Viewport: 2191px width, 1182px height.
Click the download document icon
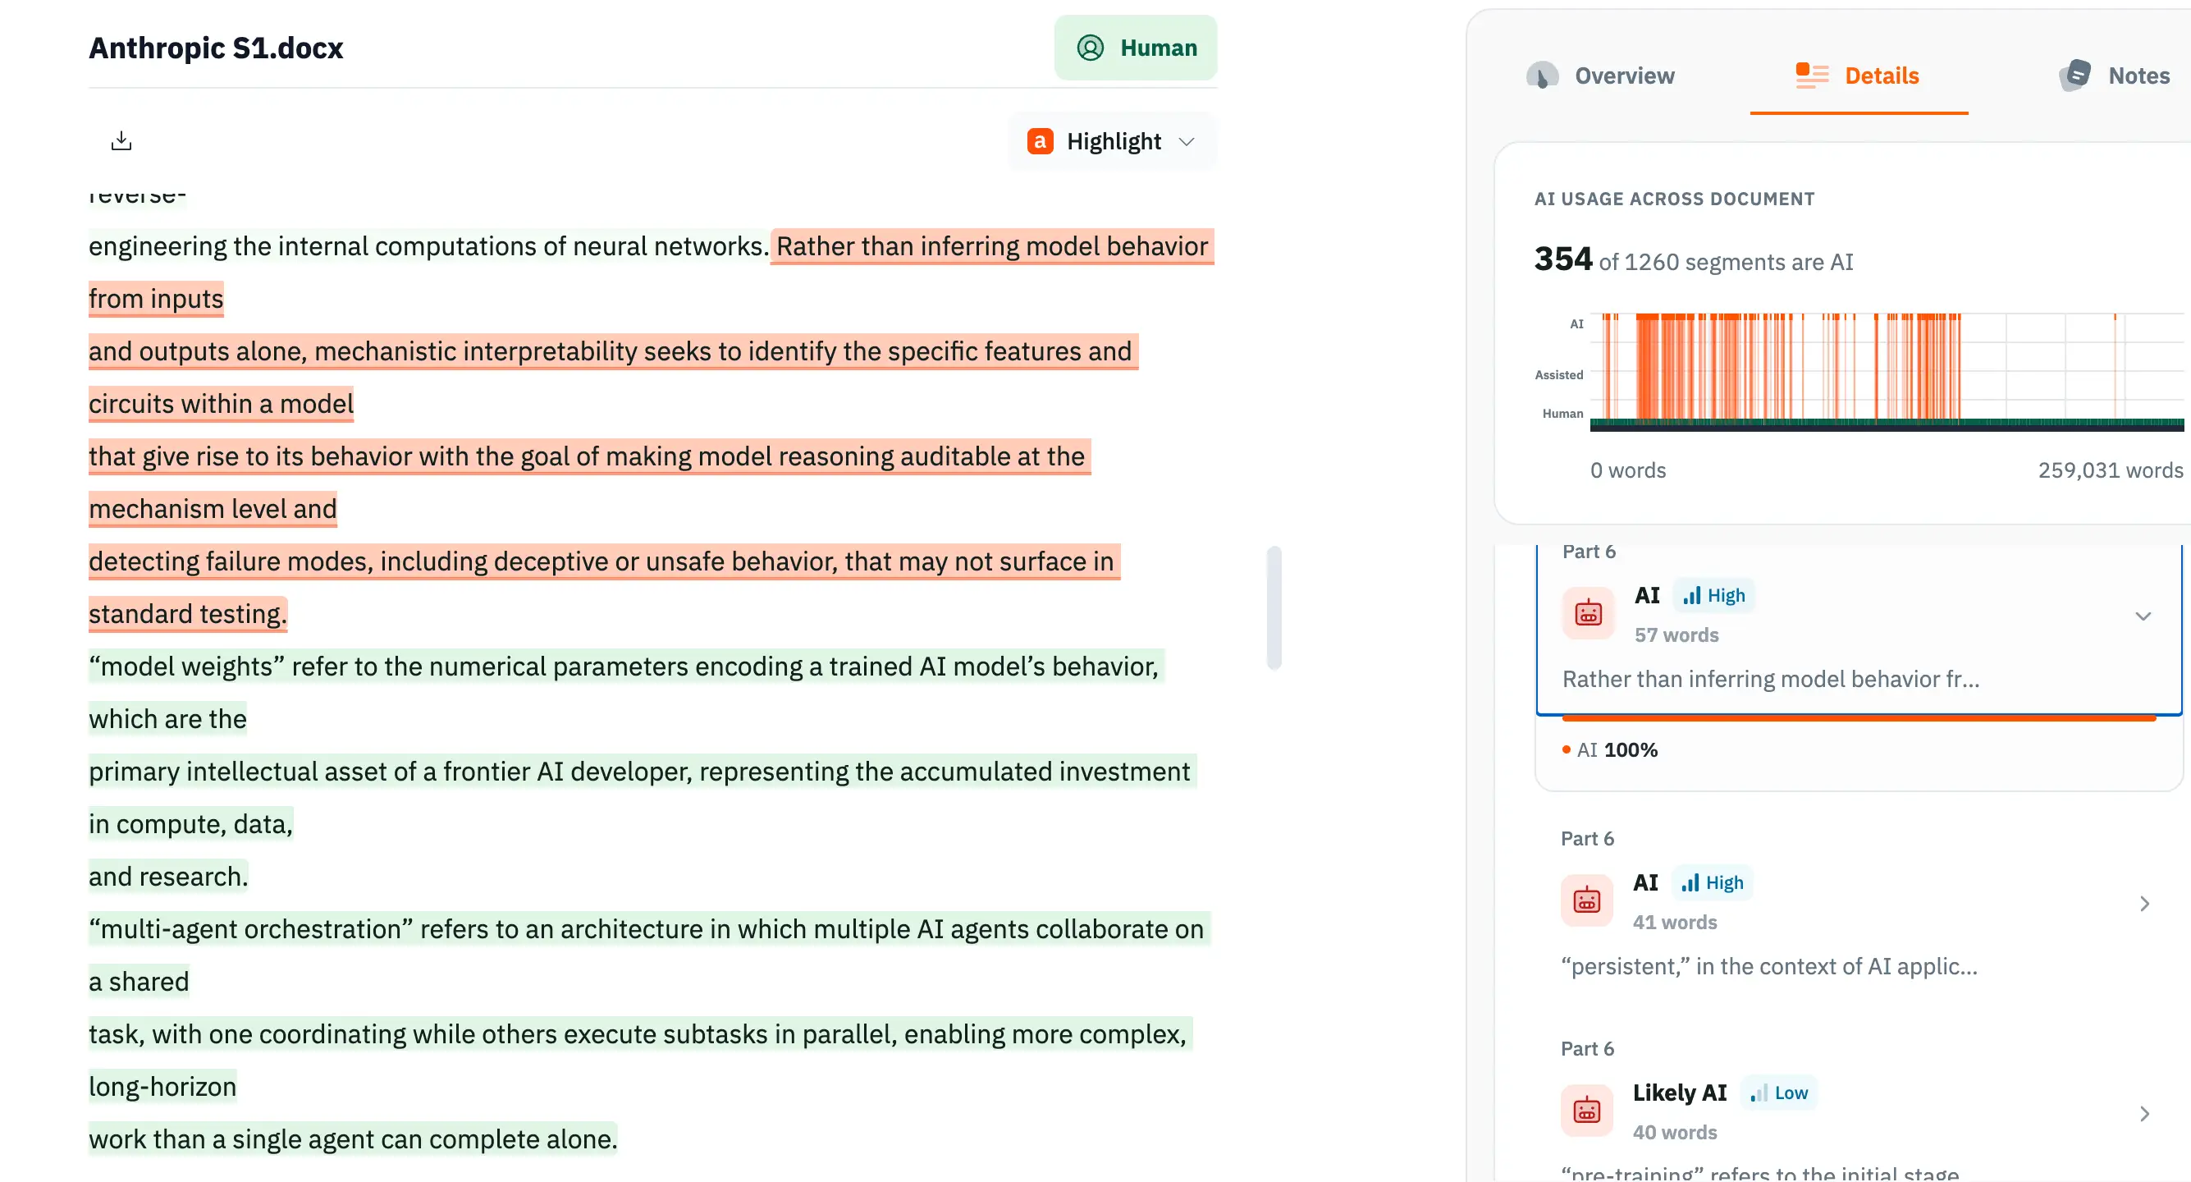(x=121, y=141)
